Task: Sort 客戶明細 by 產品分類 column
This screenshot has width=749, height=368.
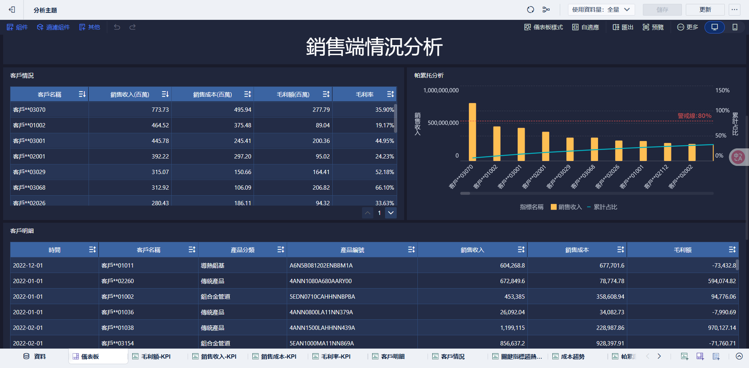Action: click(281, 250)
